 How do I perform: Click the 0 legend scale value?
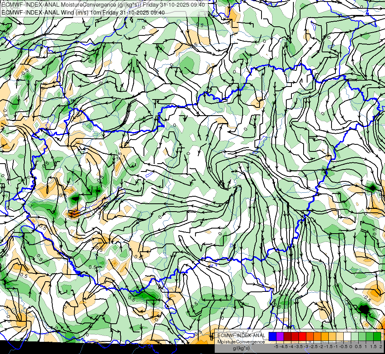point(351,347)
